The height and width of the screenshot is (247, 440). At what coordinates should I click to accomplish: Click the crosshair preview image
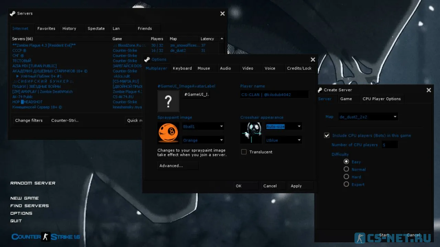(x=251, y=133)
